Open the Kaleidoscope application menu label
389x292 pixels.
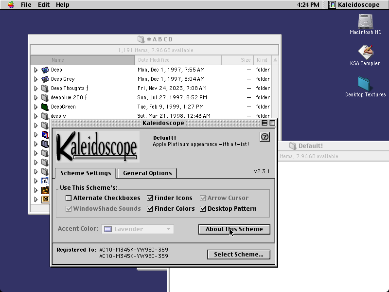coord(359,5)
